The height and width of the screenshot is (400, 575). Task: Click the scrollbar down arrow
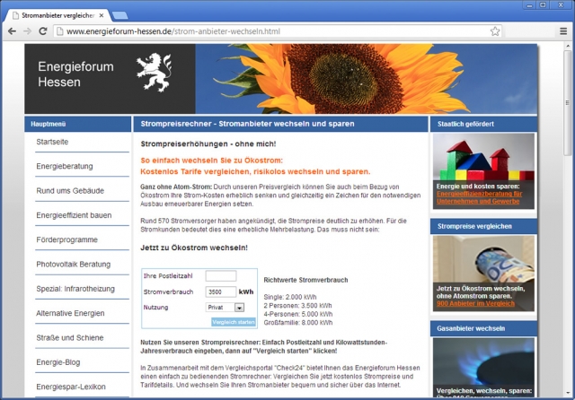[568, 393]
